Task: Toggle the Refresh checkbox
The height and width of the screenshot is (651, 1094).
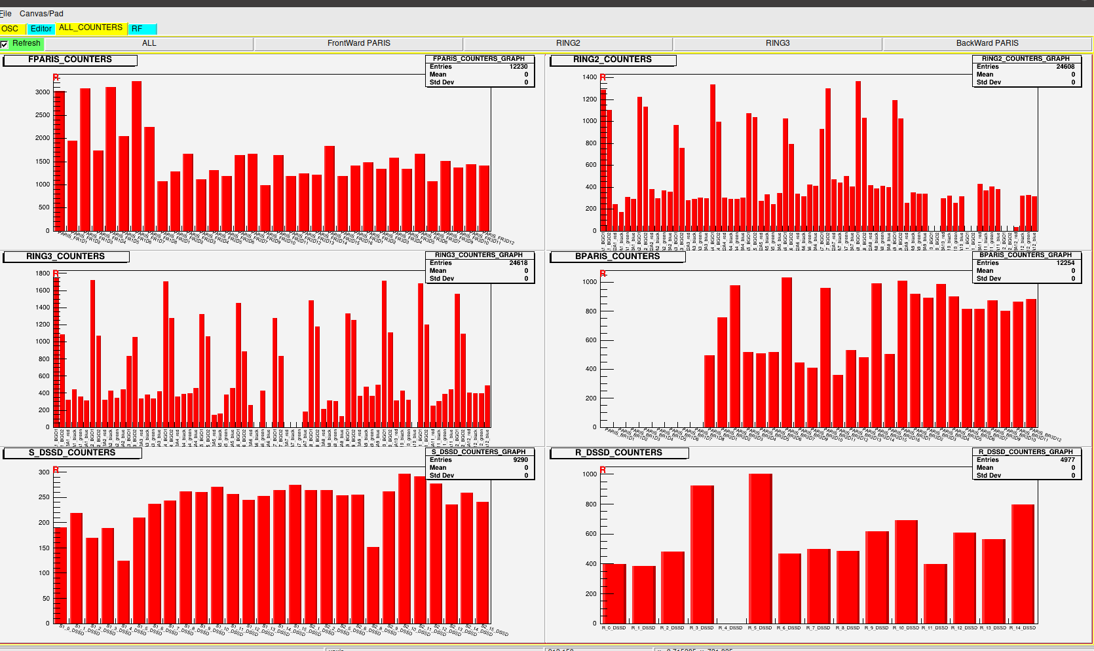Action: click(x=5, y=44)
